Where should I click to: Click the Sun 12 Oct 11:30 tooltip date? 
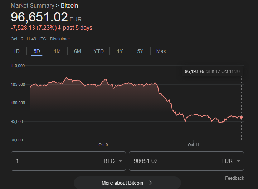coord(223,71)
